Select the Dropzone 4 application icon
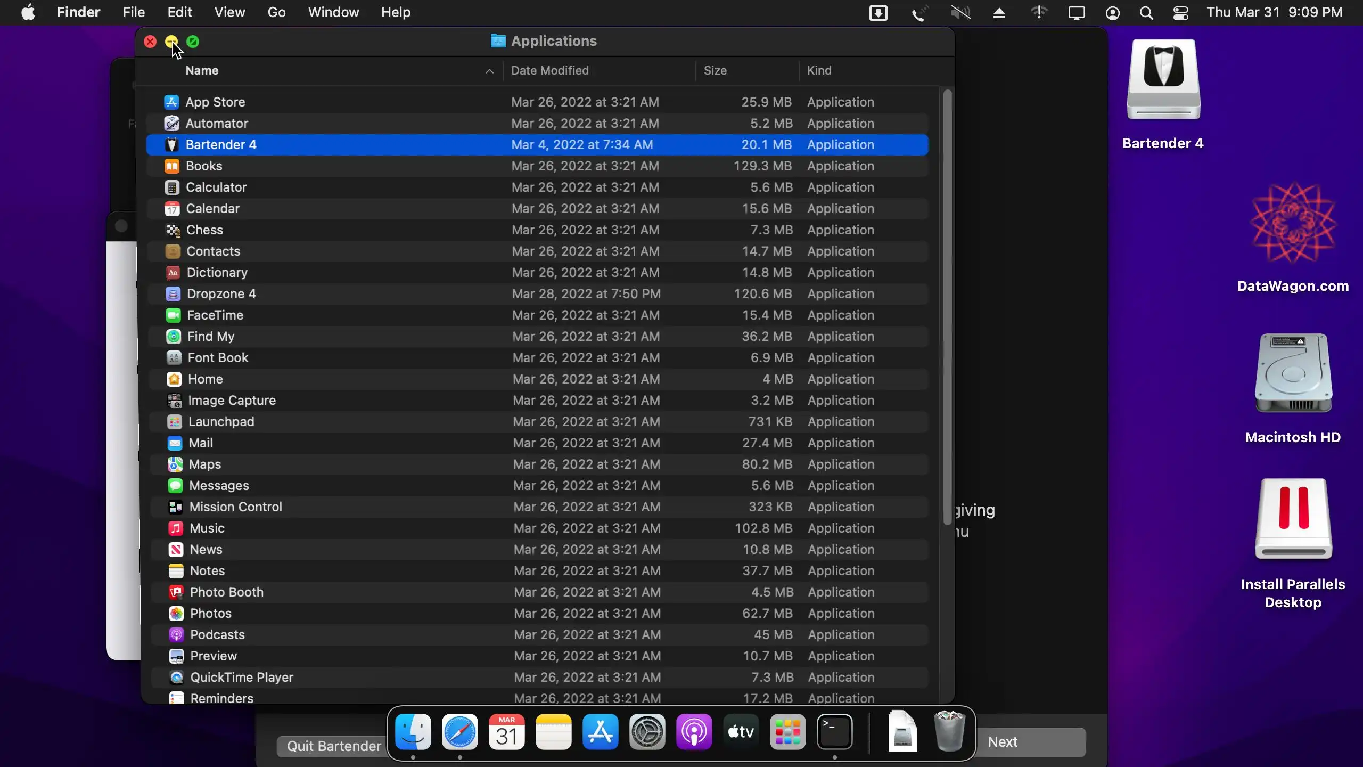1363x767 pixels. [x=173, y=294]
